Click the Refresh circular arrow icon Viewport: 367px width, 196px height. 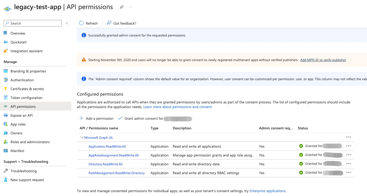(81, 23)
